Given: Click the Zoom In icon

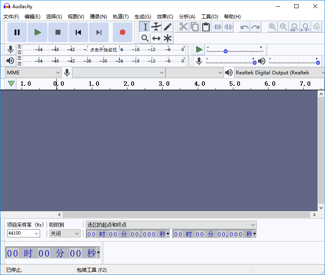Looking at the screenshot, I should [273, 27].
